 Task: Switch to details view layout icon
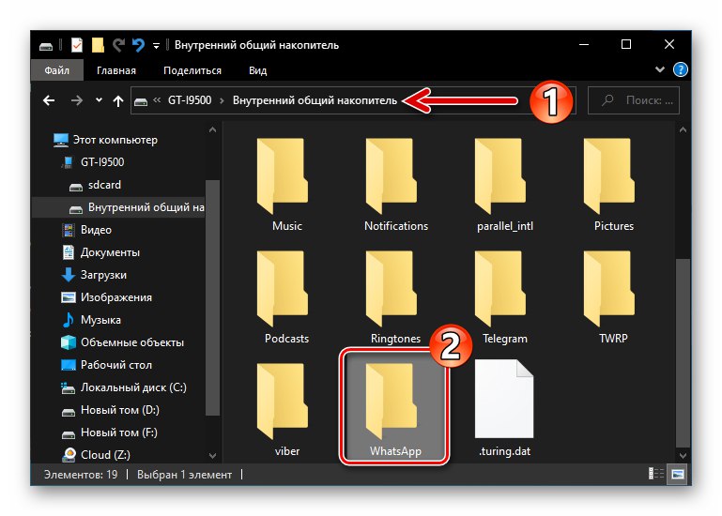point(655,474)
